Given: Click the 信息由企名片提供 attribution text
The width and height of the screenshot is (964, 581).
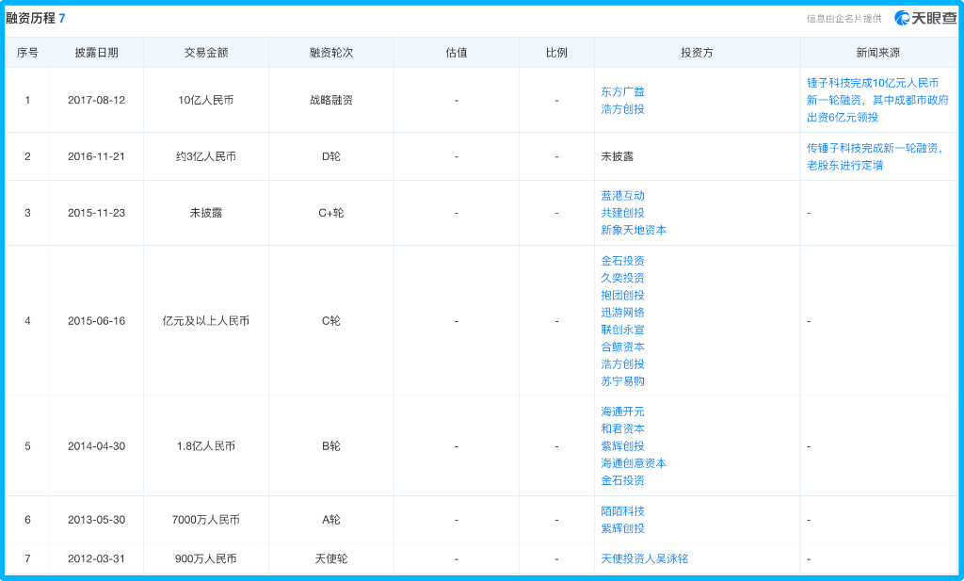Looking at the screenshot, I should (x=843, y=19).
